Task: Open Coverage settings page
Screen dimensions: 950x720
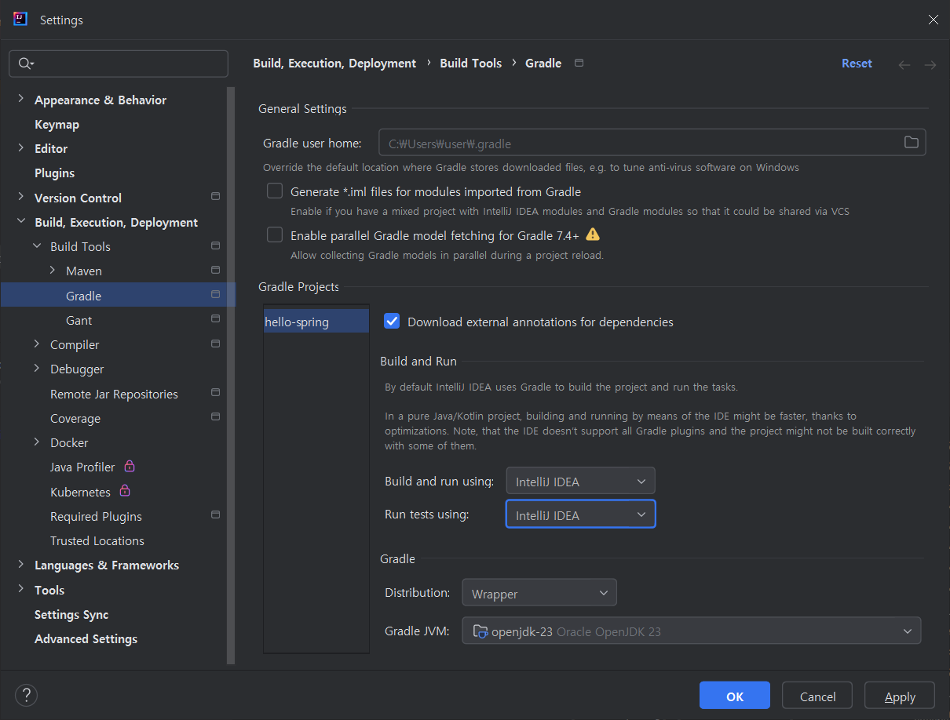Action: (75, 418)
